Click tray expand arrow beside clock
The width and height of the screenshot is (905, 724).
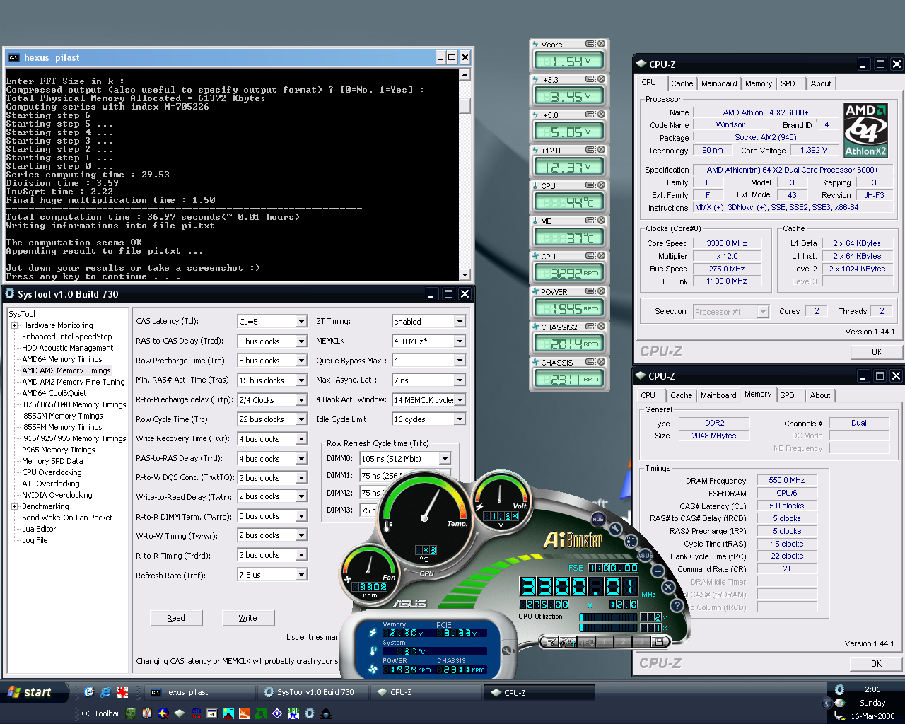point(827,703)
